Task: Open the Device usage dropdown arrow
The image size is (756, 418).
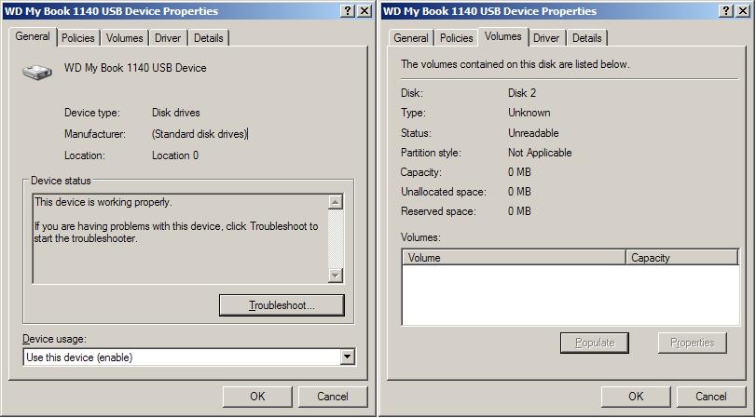Action: 347,357
